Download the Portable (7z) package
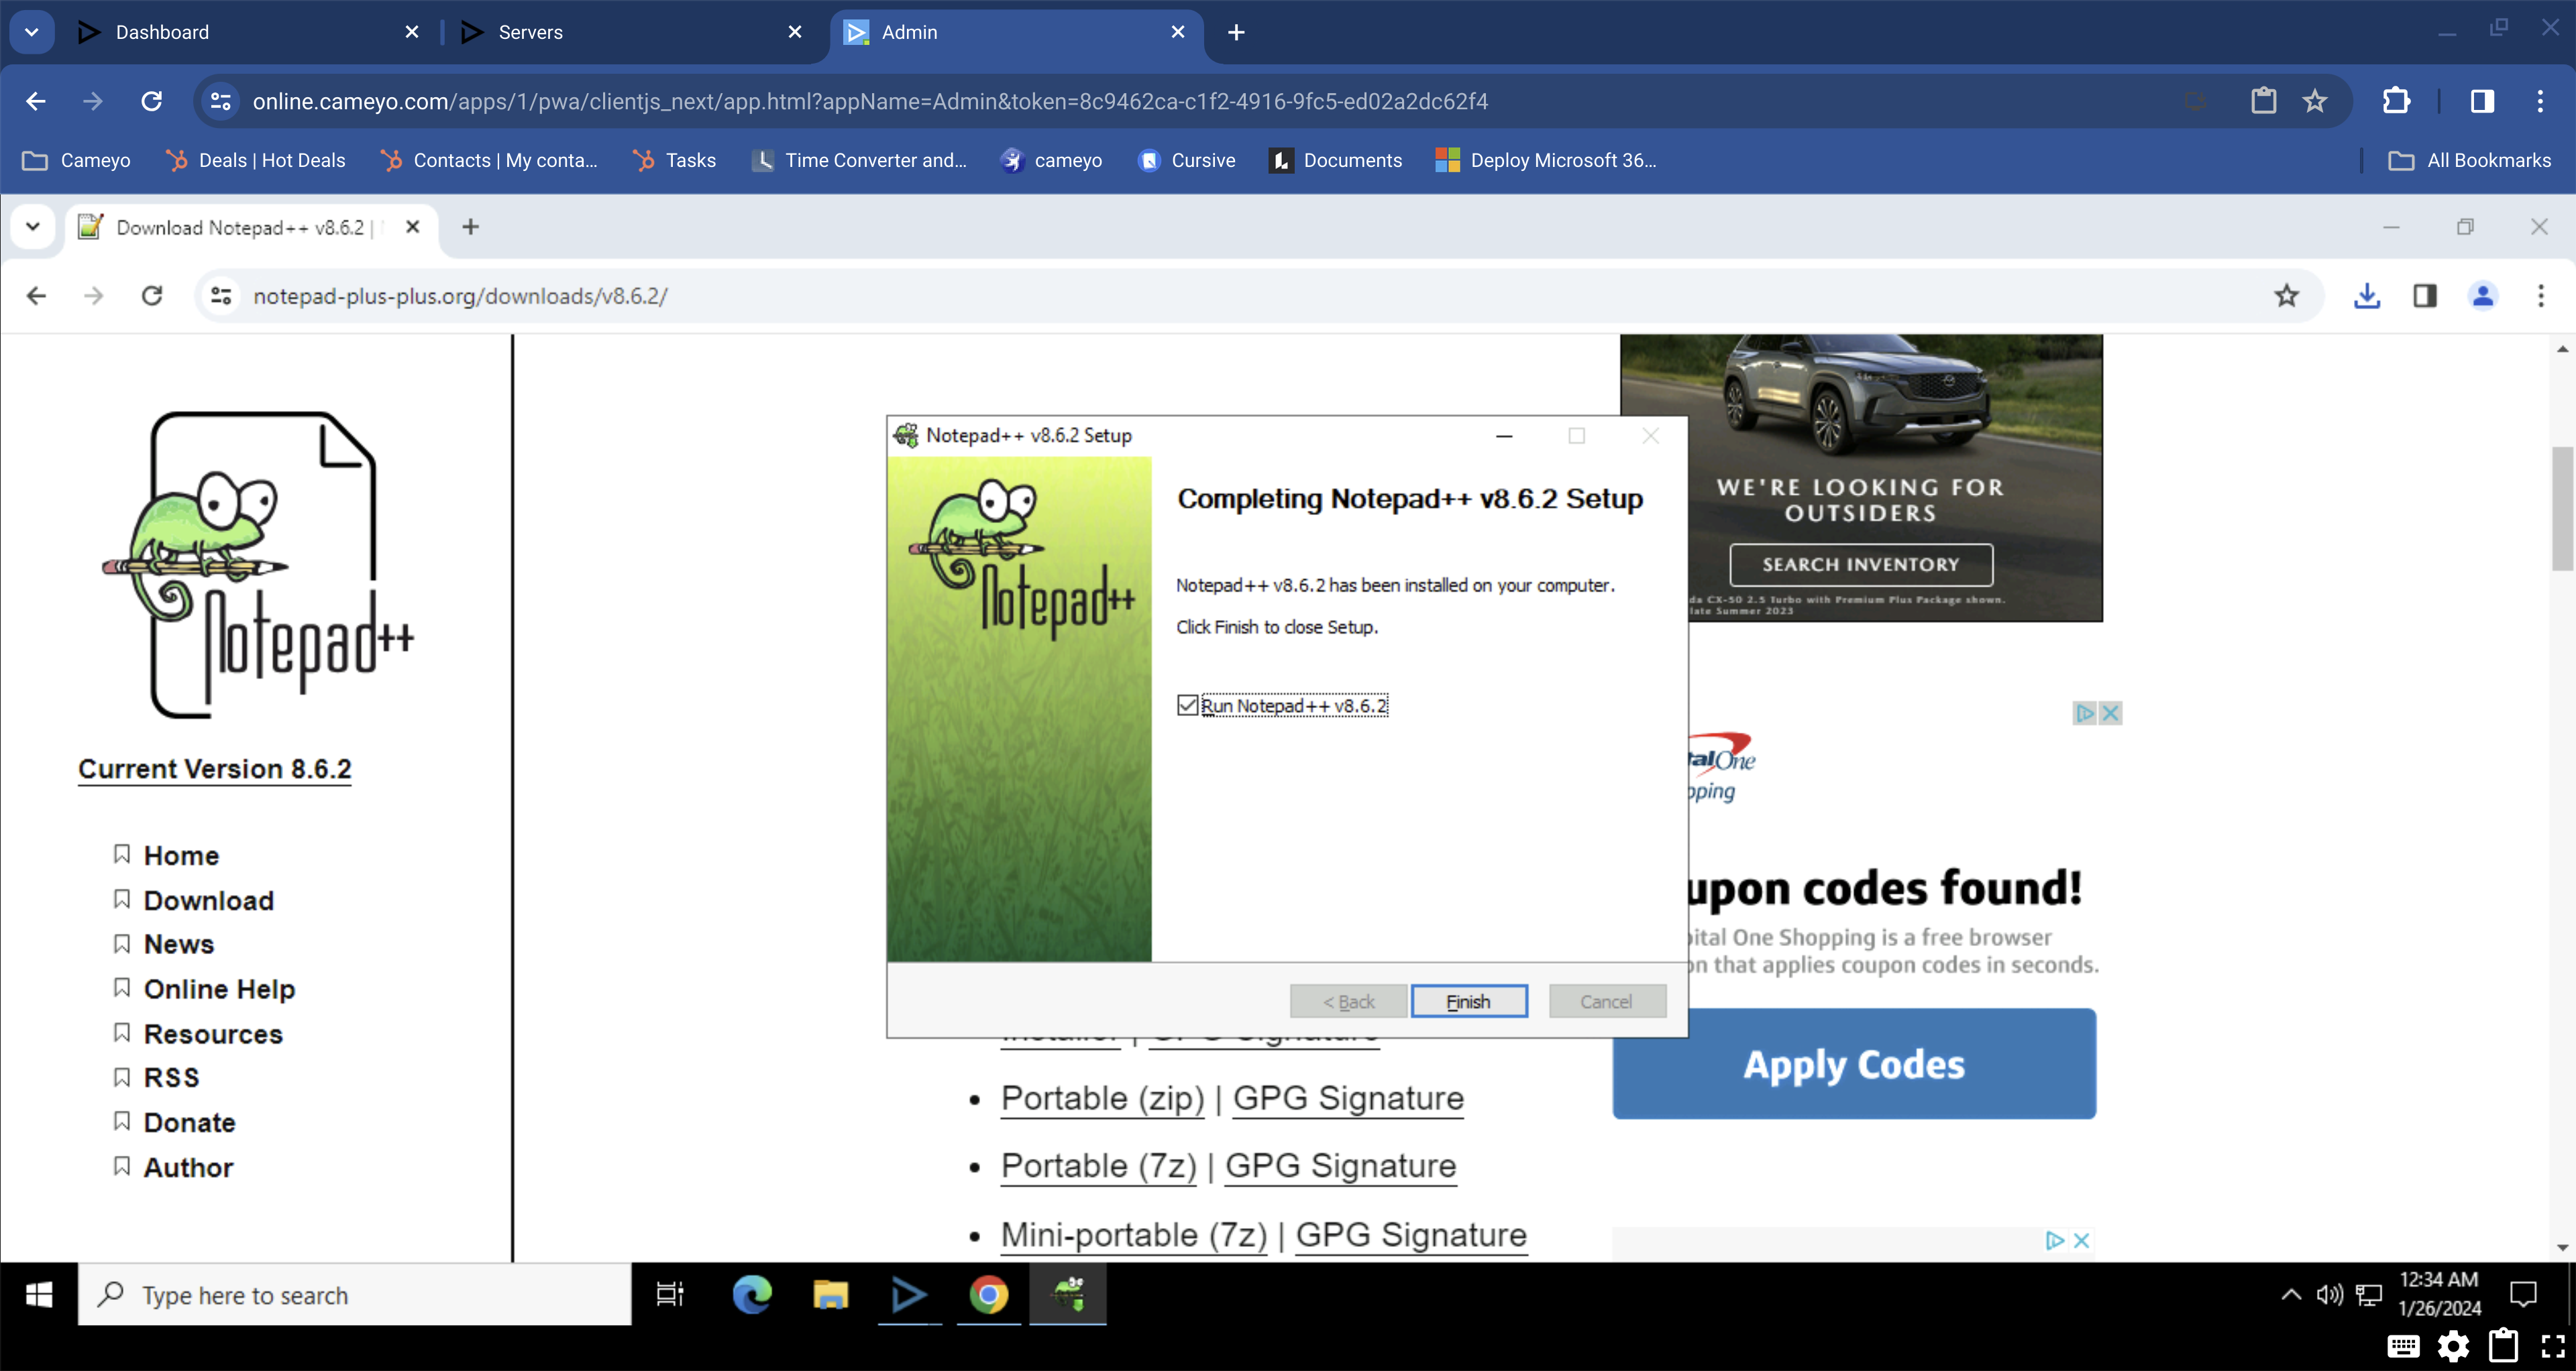The width and height of the screenshot is (2576, 1371). click(x=1098, y=1166)
